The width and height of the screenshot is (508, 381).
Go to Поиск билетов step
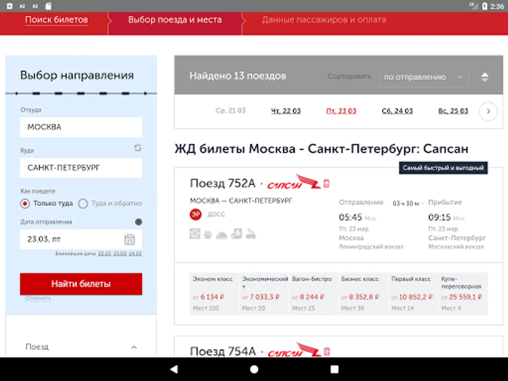pos(57,19)
